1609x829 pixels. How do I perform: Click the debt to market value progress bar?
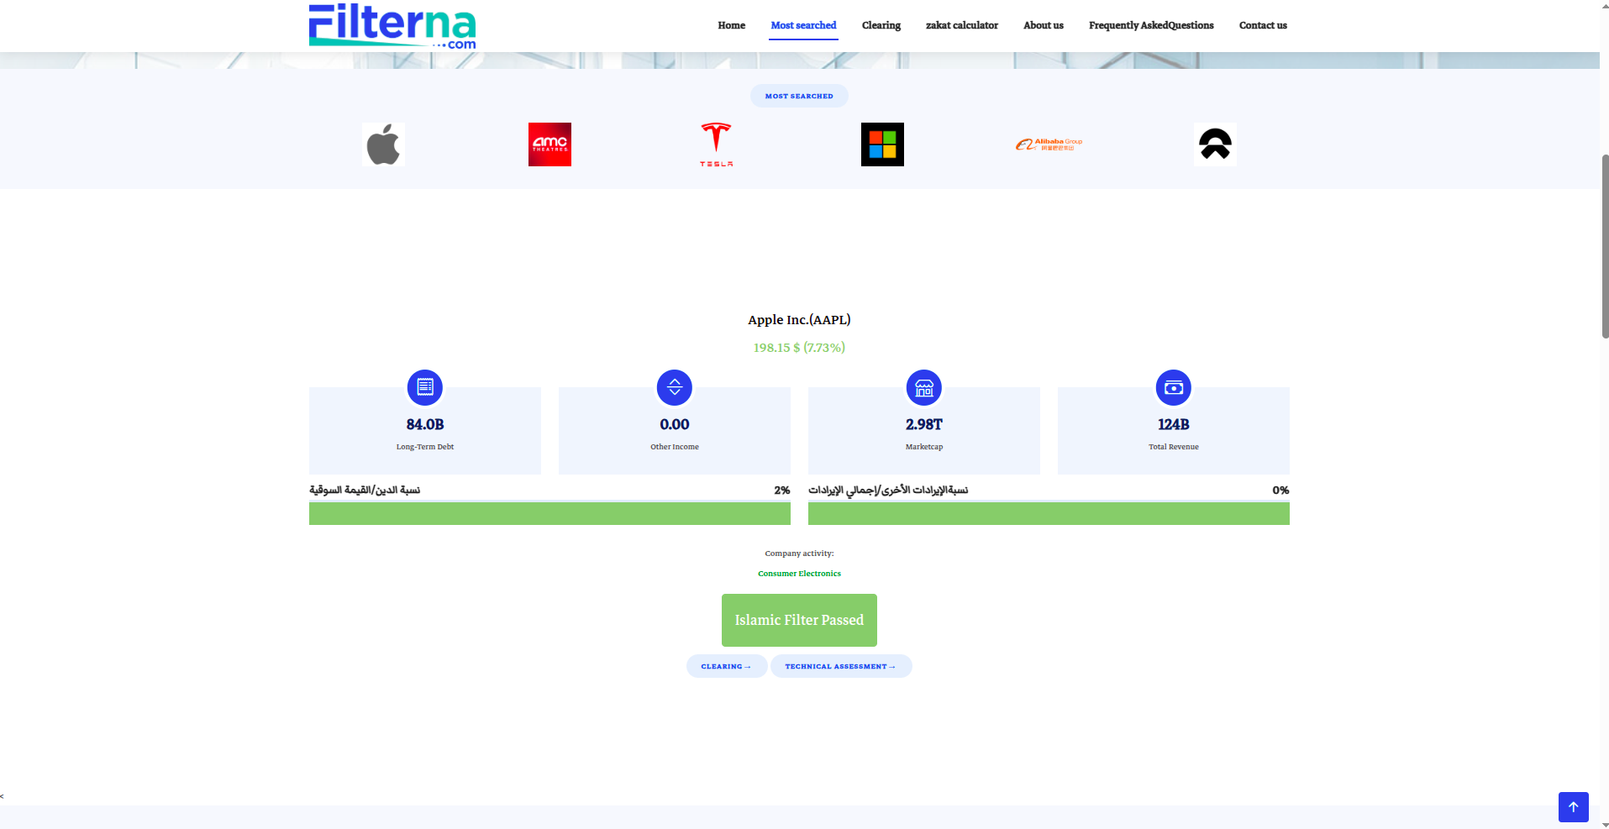click(x=549, y=513)
